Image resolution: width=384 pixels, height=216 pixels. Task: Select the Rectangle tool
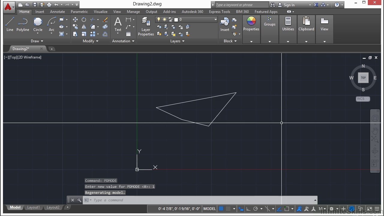(61, 19)
